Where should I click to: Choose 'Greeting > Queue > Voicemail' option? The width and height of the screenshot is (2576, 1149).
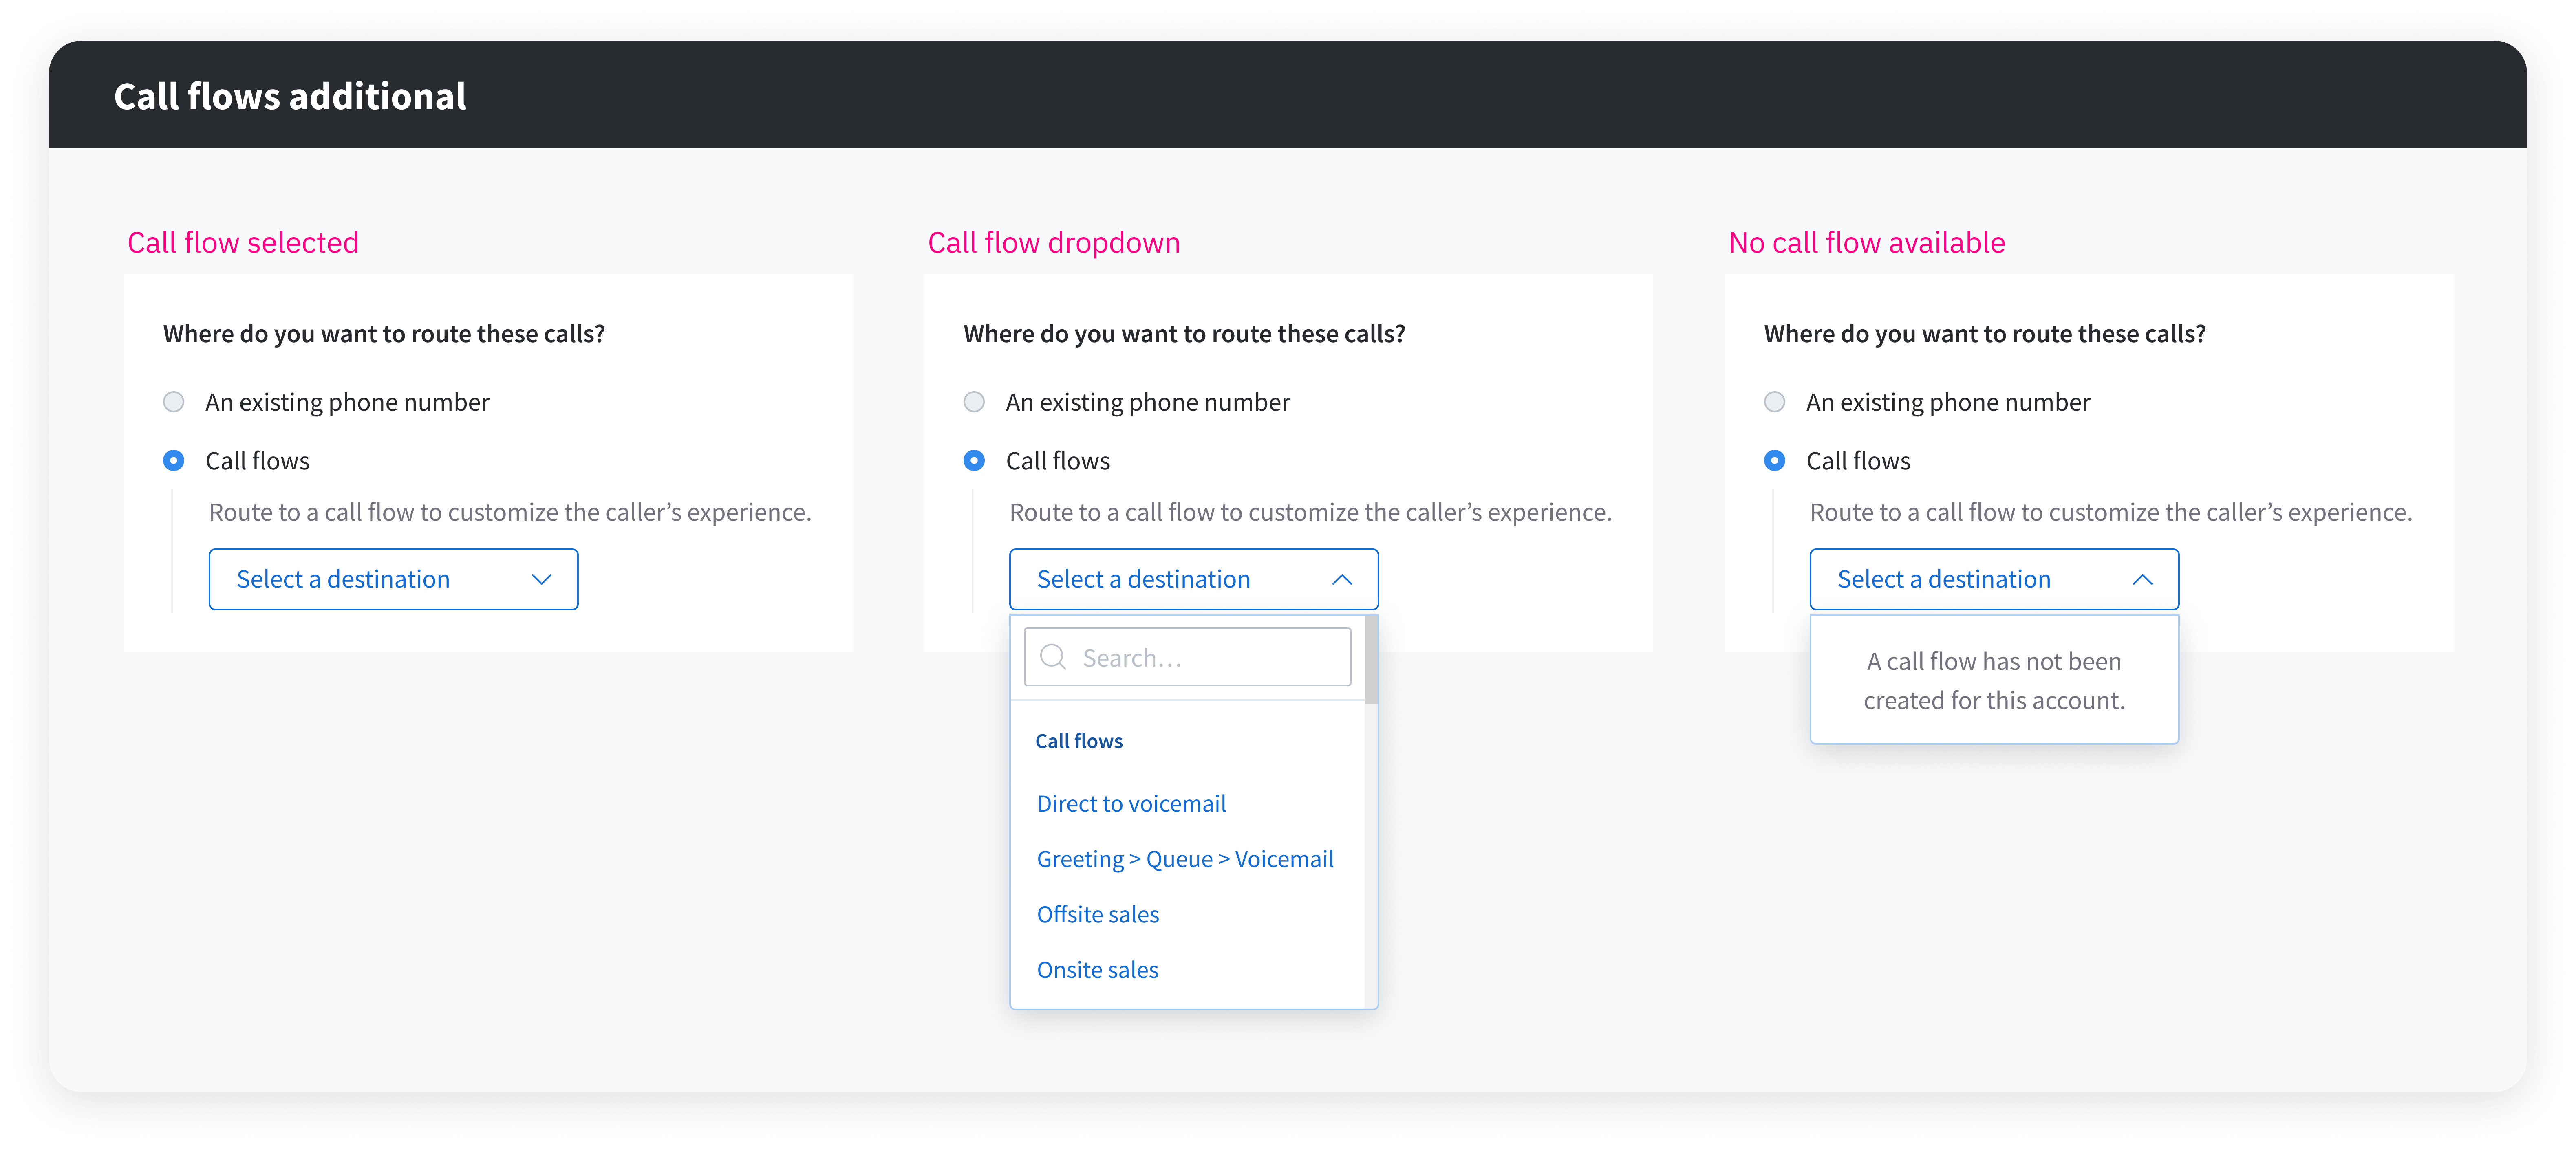1185,859
